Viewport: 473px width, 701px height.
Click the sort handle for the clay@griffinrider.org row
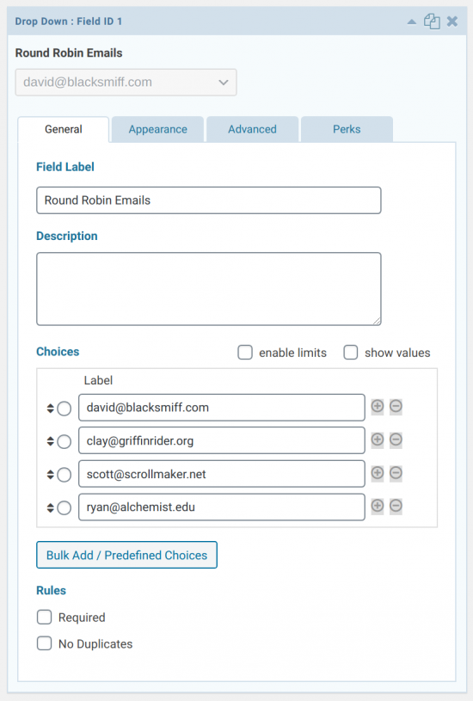(x=51, y=441)
